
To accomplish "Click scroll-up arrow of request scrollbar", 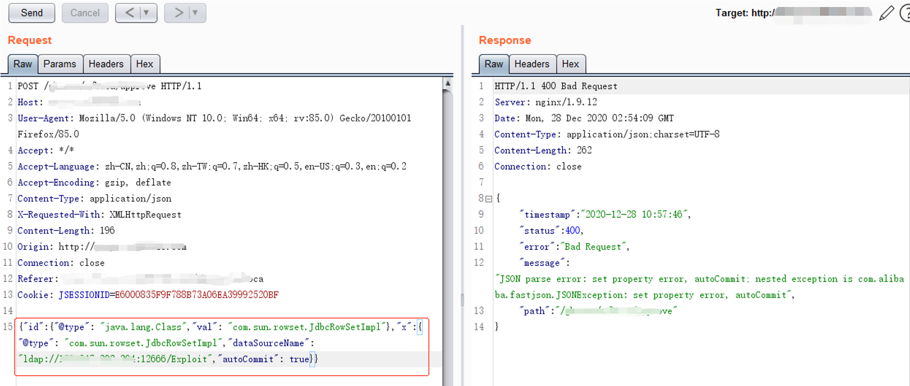I will 448,84.
